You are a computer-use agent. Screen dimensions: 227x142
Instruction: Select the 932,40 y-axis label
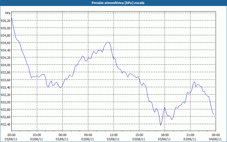tap(5, 124)
